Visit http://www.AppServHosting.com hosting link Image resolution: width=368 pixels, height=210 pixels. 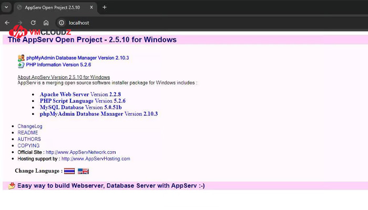click(96, 159)
